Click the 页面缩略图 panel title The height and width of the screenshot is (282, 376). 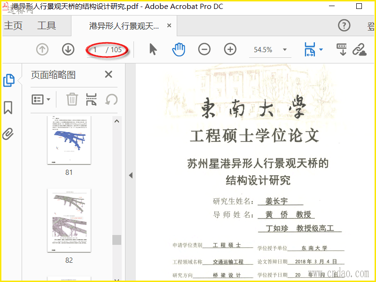[x=53, y=75]
